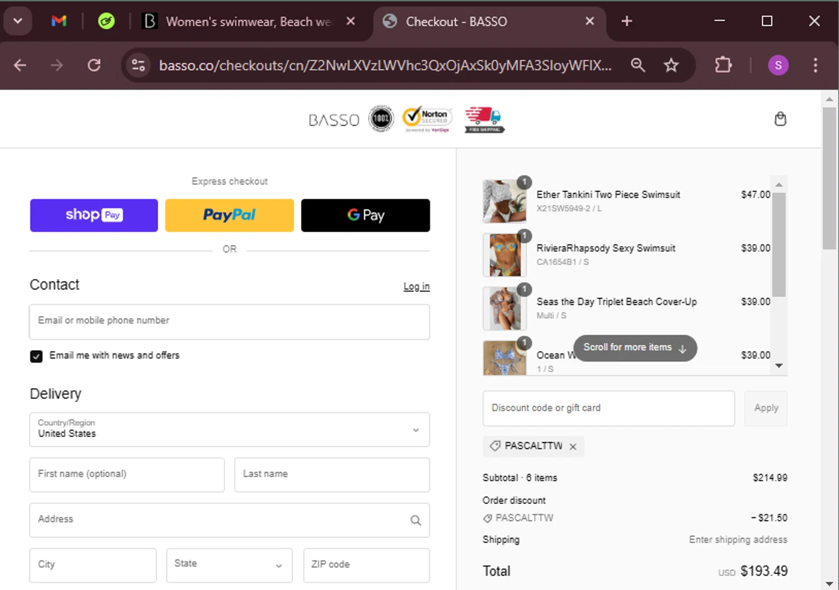View site information icon in address bar

(138, 65)
